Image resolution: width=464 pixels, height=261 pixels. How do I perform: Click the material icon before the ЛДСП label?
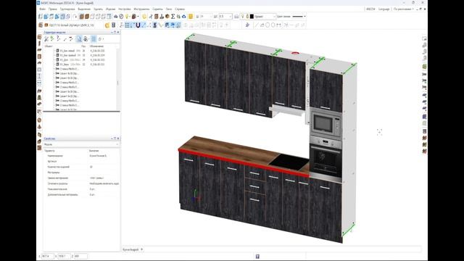tap(46, 25)
